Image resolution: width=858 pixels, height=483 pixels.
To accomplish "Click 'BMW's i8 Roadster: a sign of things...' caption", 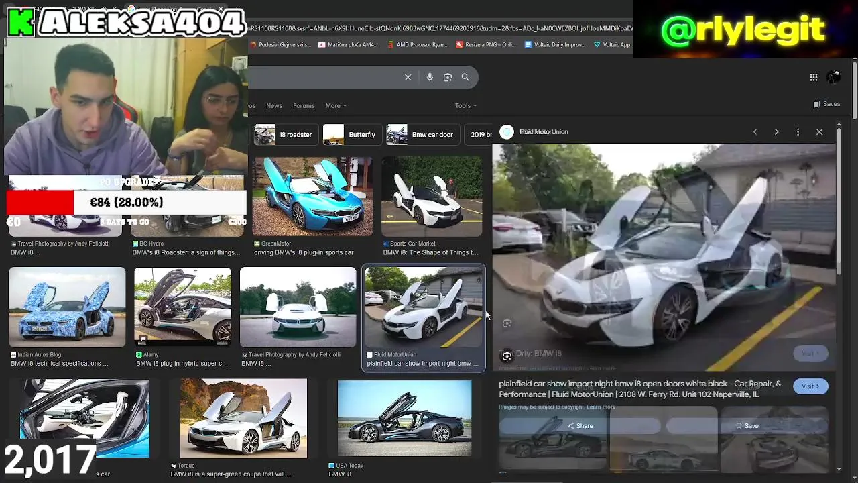I will pyautogui.click(x=186, y=252).
